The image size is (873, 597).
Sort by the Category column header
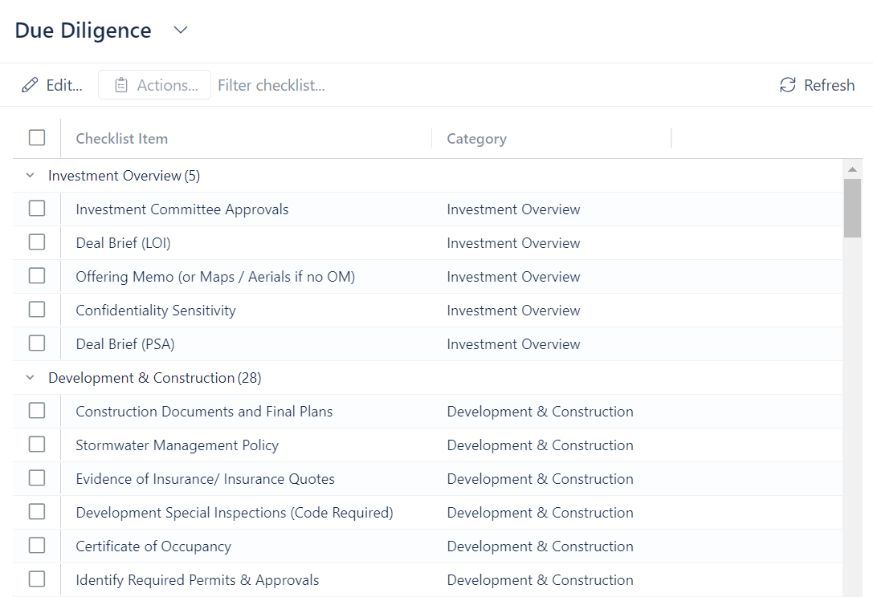coord(476,139)
